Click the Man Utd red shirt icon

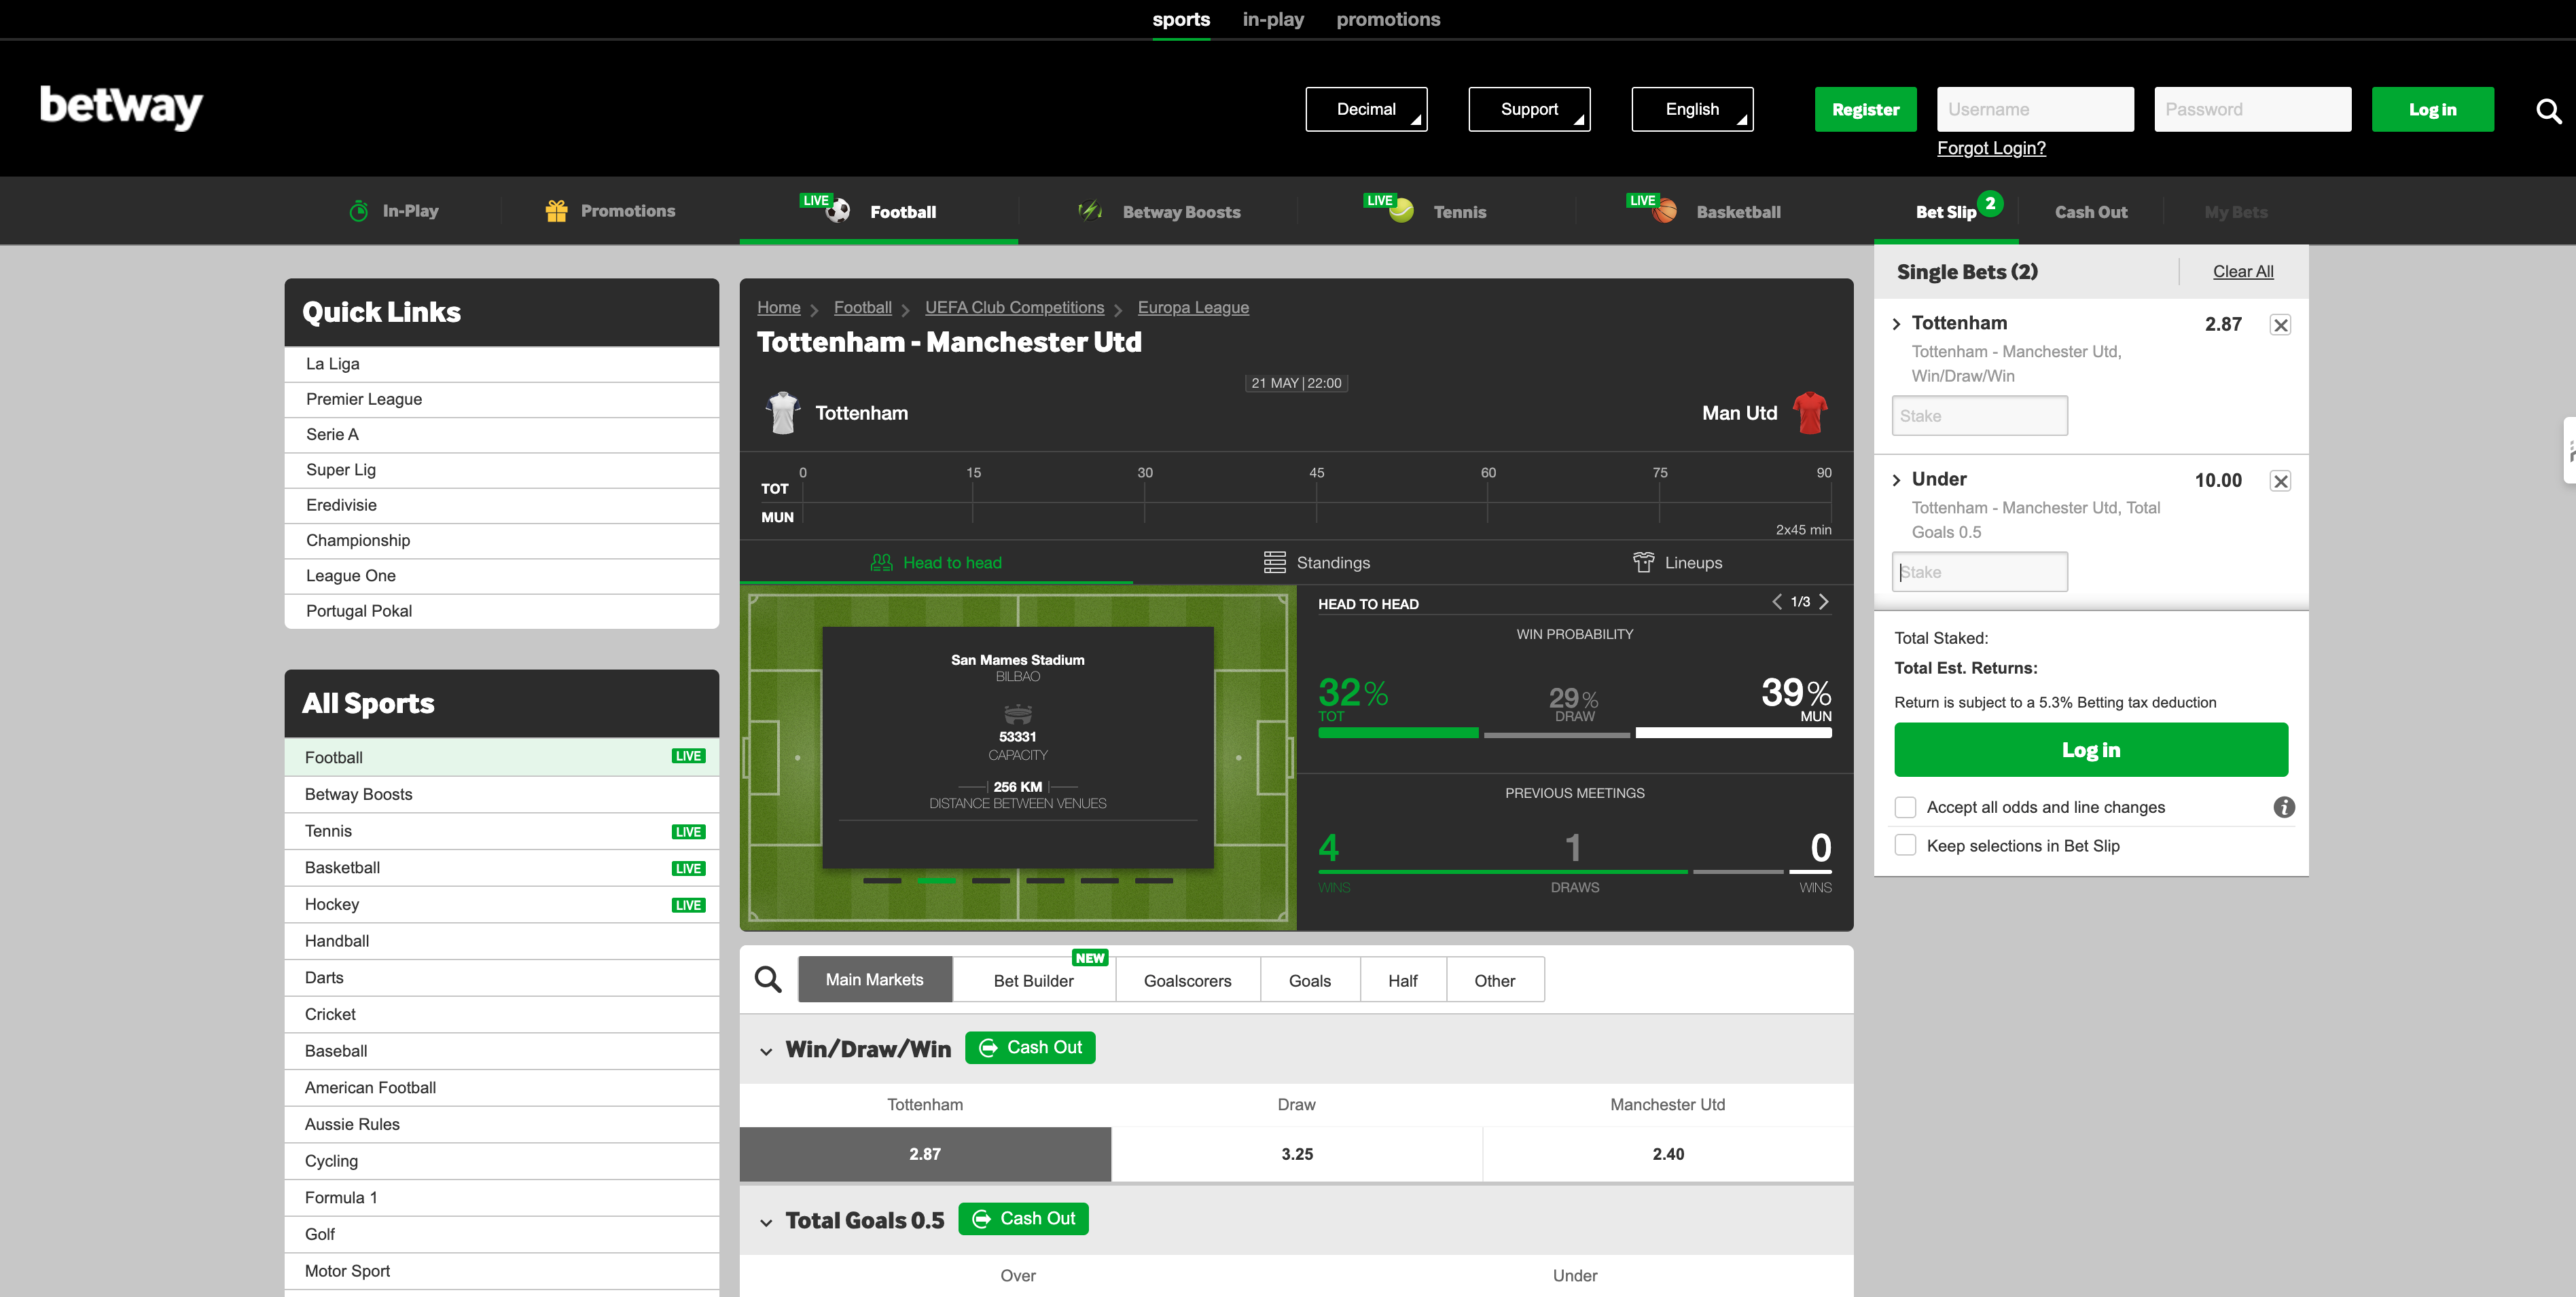1810,413
